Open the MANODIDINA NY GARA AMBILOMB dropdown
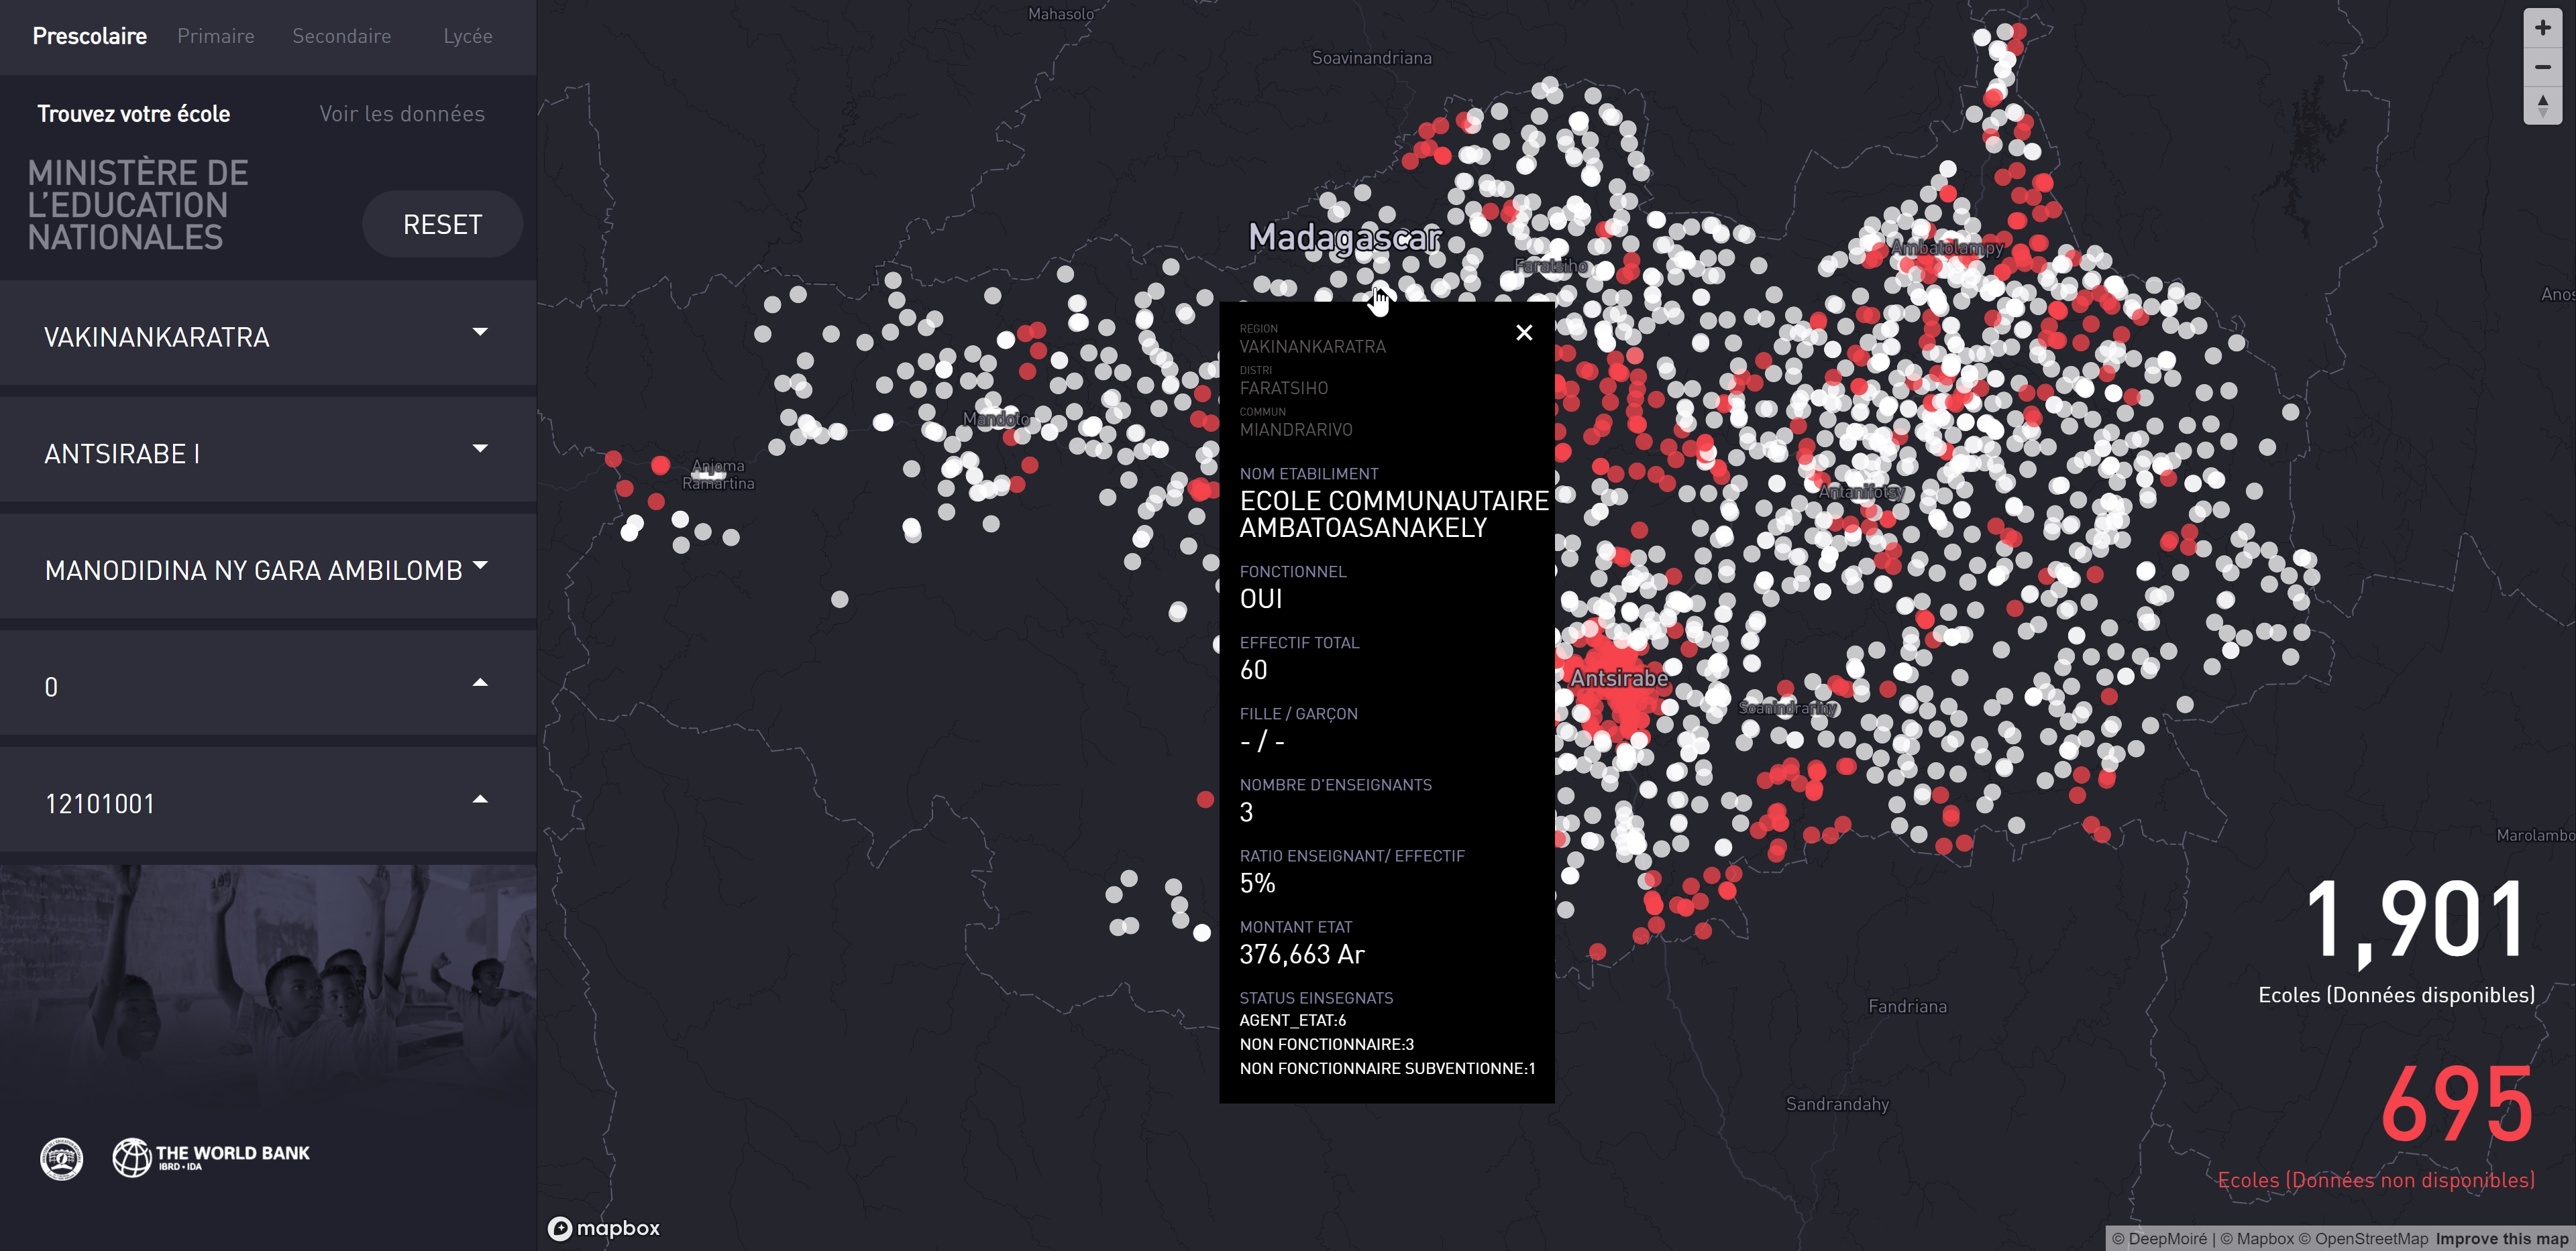This screenshot has width=2576, height=1251. pyautogui.click(x=268, y=571)
